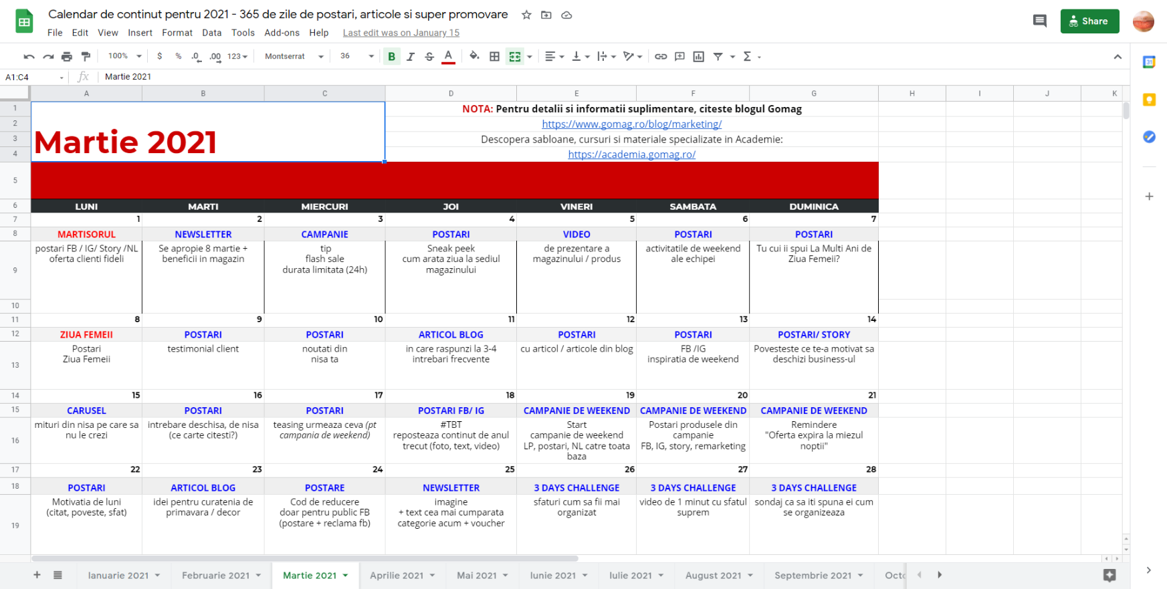Image resolution: width=1167 pixels, height=589 pixels.
Task: Click the Insert link icon
Action: pos(661,57)
